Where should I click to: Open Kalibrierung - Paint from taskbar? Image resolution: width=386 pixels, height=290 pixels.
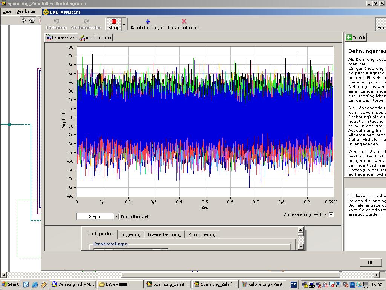(x=263, y=284)
